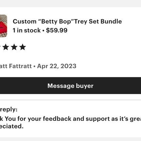Click the gray page background above the card
This screenshot has height=141, width=141.
pyautogui.click(x=70, y=3)
